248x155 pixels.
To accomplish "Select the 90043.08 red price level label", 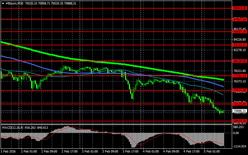I will click(240, 8).
